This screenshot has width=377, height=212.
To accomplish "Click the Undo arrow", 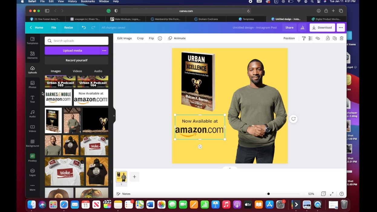I will point(84,27).
